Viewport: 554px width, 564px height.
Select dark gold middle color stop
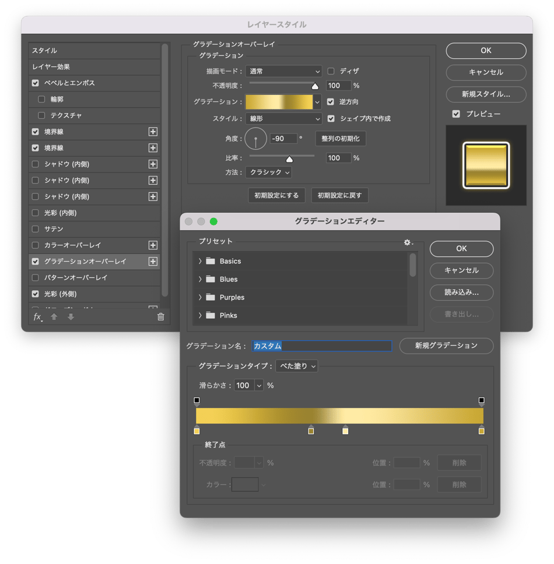(311, 430)
